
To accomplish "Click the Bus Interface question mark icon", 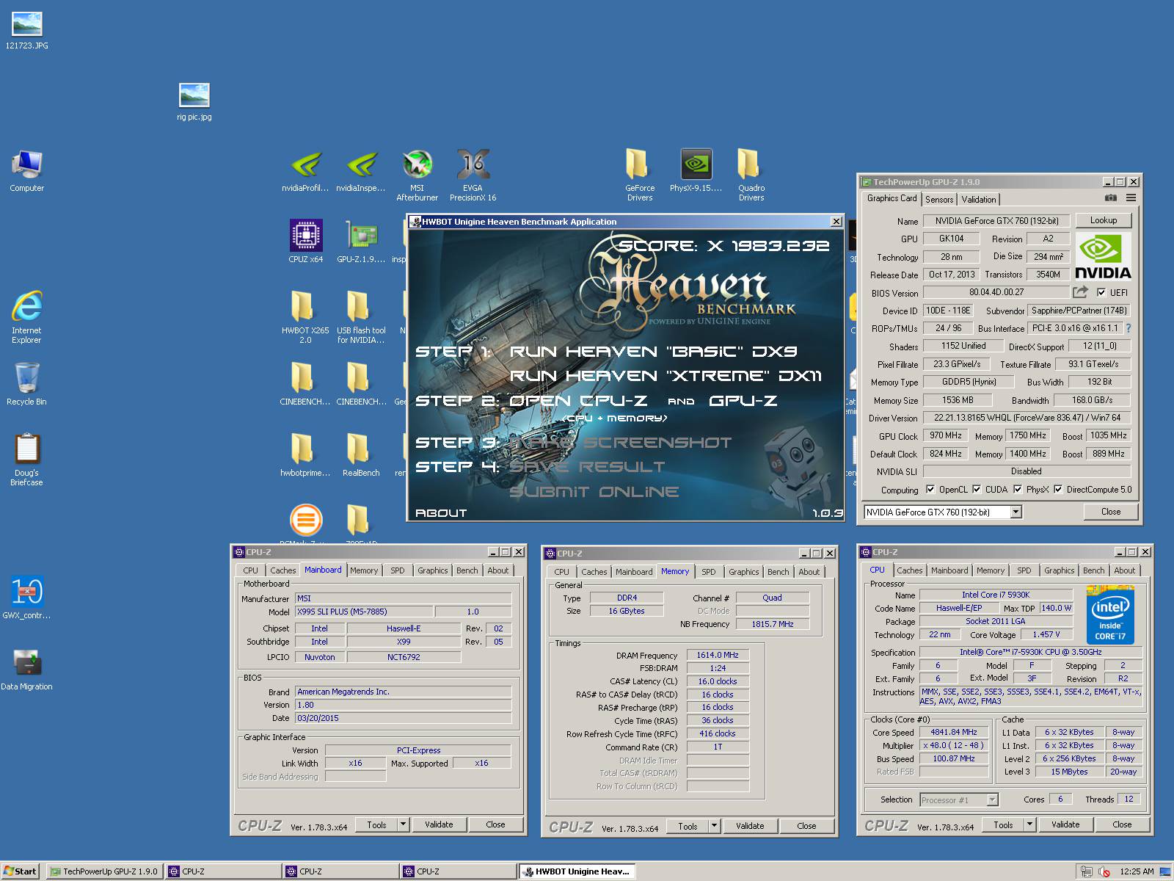I will tap(1129, 328).
